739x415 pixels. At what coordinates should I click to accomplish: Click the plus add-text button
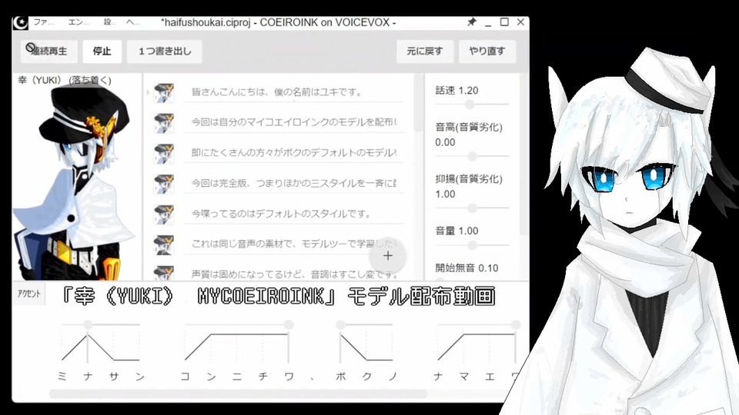[387, 255]
